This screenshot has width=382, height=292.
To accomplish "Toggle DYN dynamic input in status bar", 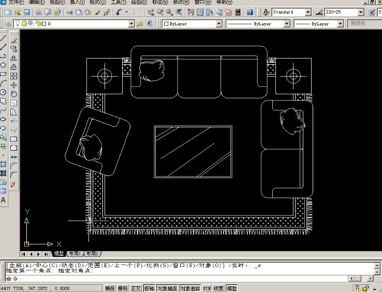I will point(207,288).
